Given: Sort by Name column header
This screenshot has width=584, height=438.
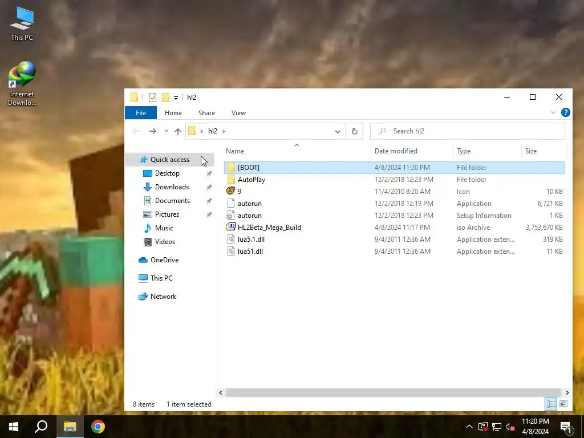Looking at the screenshot, I should point(235,151).
